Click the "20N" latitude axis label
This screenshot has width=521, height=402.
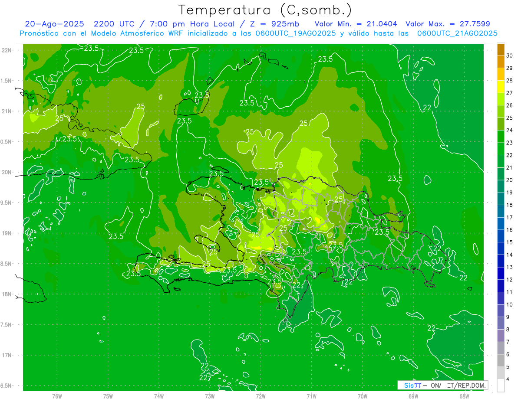(x=7, y=172)
